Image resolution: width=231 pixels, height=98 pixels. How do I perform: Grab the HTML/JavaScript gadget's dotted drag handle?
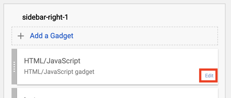pos(14,67)
